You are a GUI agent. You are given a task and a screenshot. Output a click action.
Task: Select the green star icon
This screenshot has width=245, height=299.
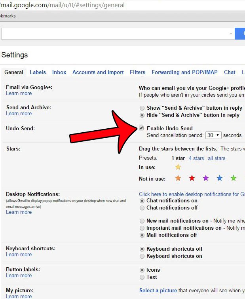[x=234, y=178]
